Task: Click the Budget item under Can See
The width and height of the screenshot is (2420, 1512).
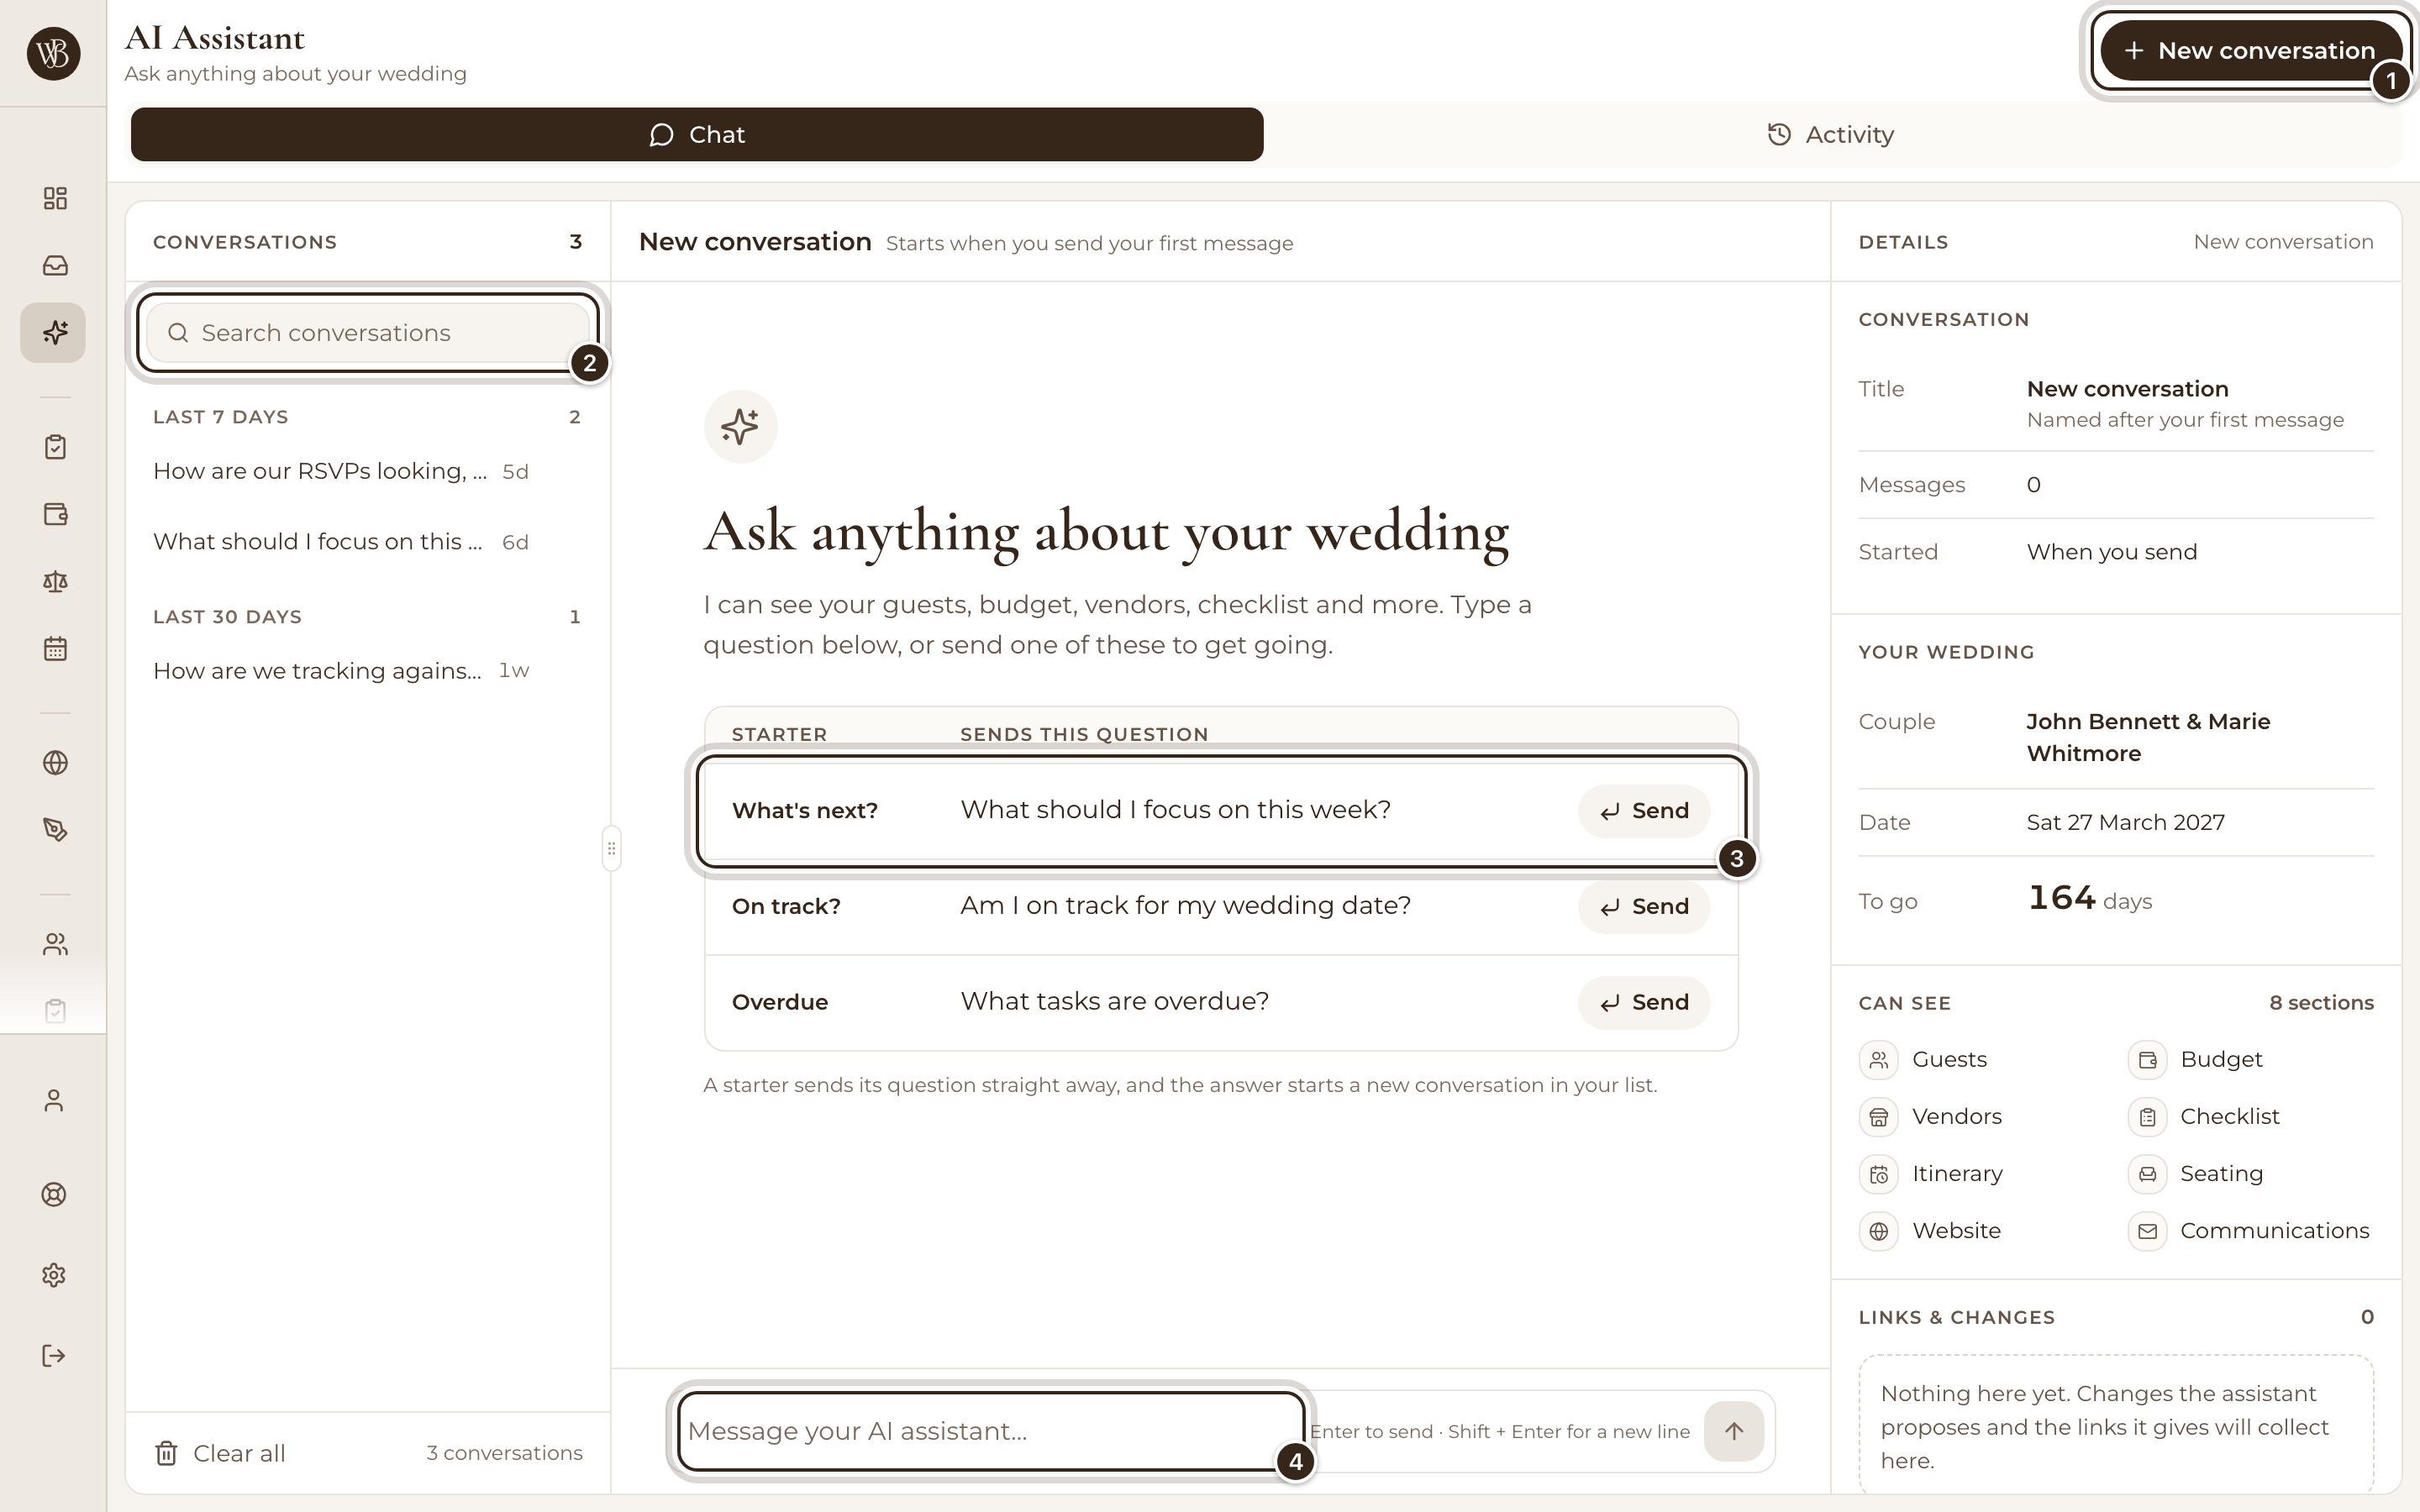Action: (x=2194, y=1059)
